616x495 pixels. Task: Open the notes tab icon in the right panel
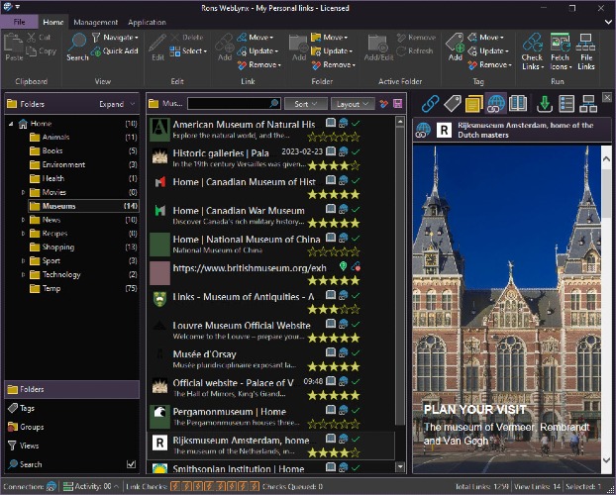point(473,104)
